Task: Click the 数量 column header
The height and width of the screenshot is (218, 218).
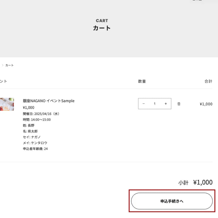Action: (142, 81)
